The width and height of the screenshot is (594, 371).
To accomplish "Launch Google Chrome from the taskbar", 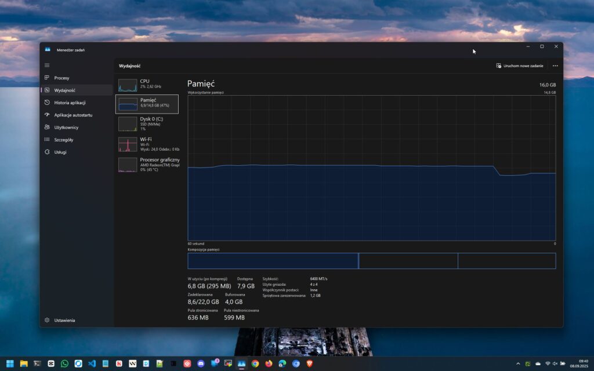I will pos(255,363).
